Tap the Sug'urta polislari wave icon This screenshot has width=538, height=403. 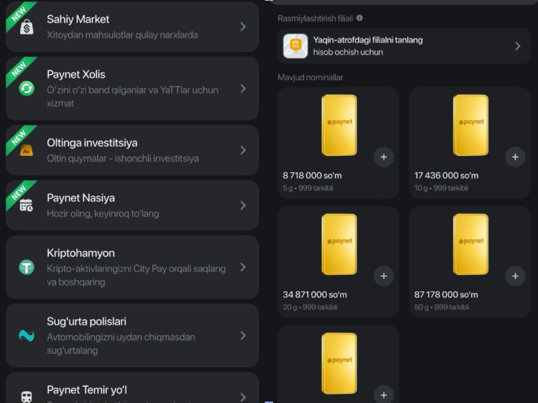pos(26,336)
